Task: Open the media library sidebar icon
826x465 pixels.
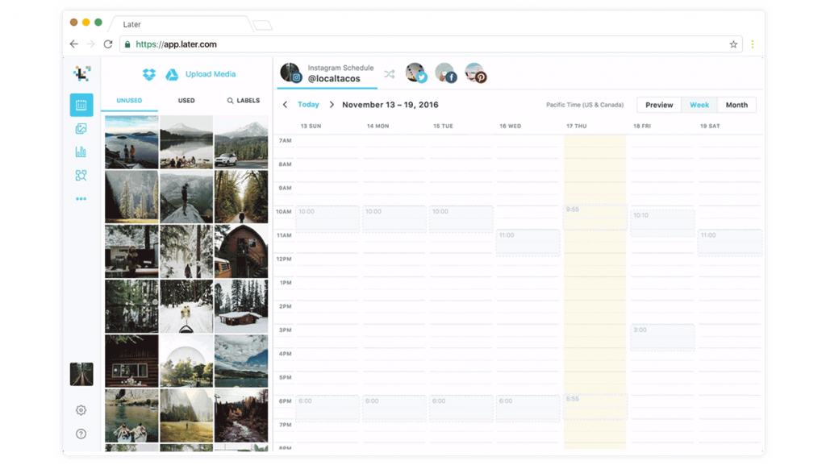Action: pyautogui.click(x=81, y=129)
